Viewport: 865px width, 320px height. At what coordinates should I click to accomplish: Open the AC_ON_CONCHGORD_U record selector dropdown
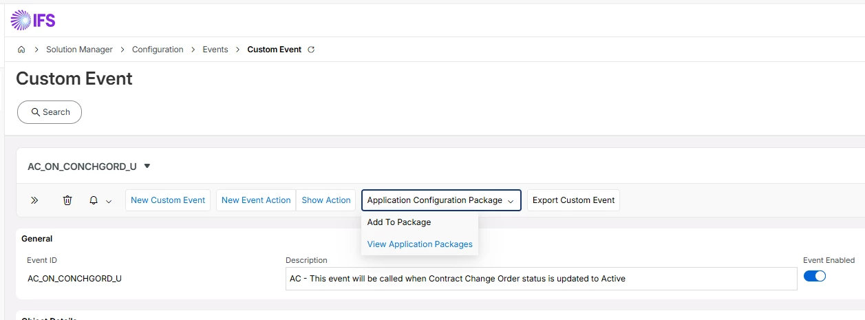point(147,166)
